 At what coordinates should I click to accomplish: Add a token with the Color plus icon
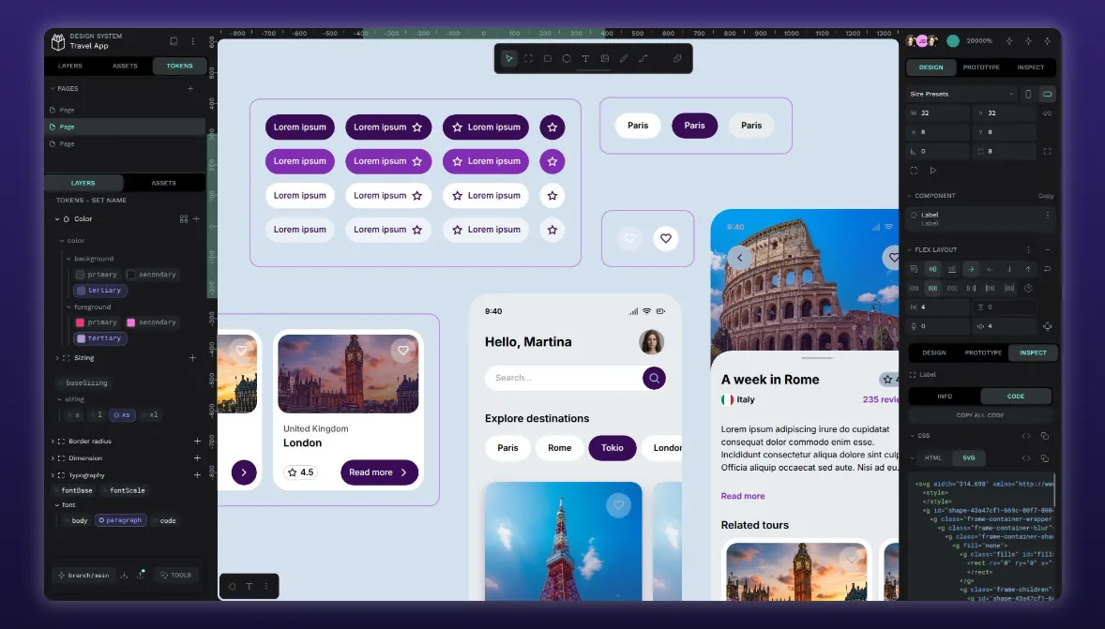pos(197,219)
